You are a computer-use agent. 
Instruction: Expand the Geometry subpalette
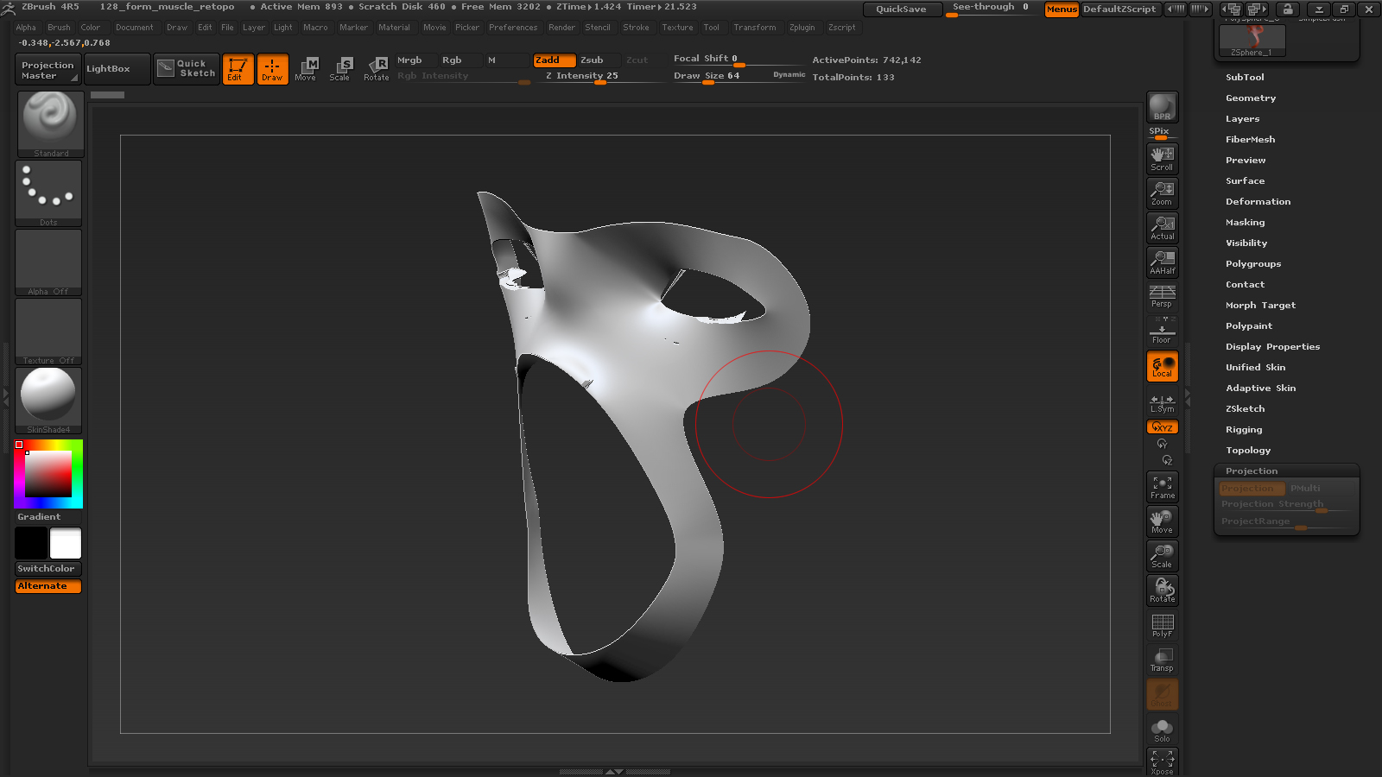(x=1250, y=98)
